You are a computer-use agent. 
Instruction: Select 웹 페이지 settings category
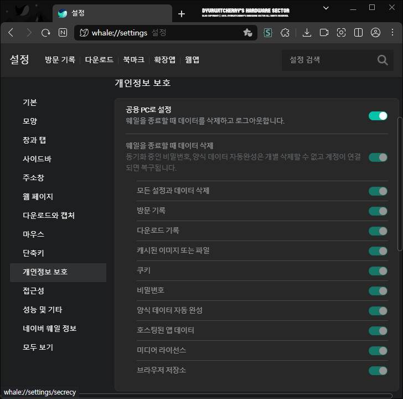click(58, 197)
